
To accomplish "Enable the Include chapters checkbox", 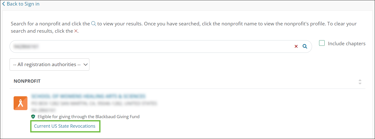I will (322, 43).
